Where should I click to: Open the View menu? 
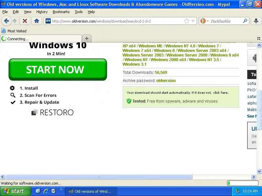pyautogui.click(x=28, y=12)
